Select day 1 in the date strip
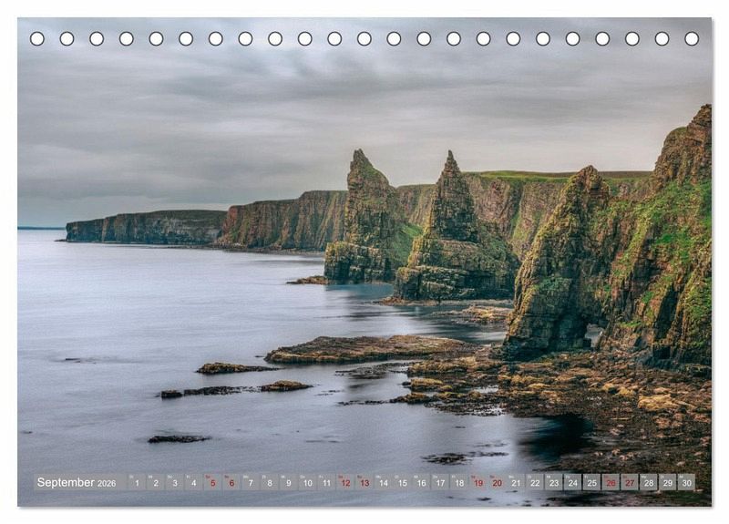This screenshot has width=729, height=524. click(x=137, y=482)
